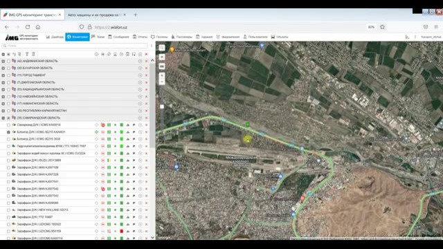The width and height of the screenshot is (443, 249).
Task: Open the browser hamburger menu
Action: 436,27
